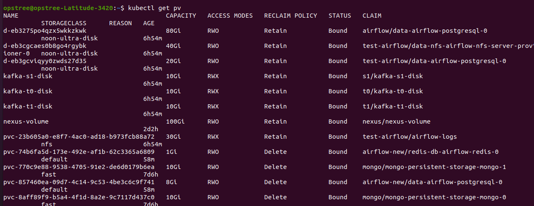Image resolution: width=534 pixels, height=206 pixels.
Task: Click the s1/kafka-s1-disk claim
Action: click(393, 76)
